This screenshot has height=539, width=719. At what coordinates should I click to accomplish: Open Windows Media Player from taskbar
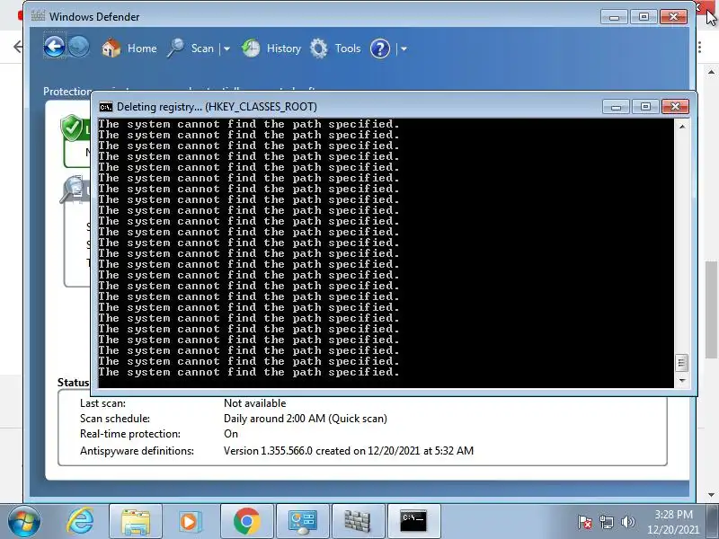190,521
